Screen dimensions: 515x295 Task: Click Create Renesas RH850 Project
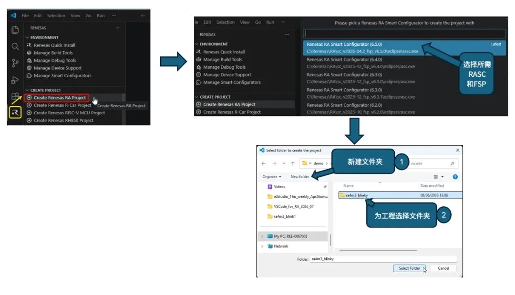coord(63,121)
